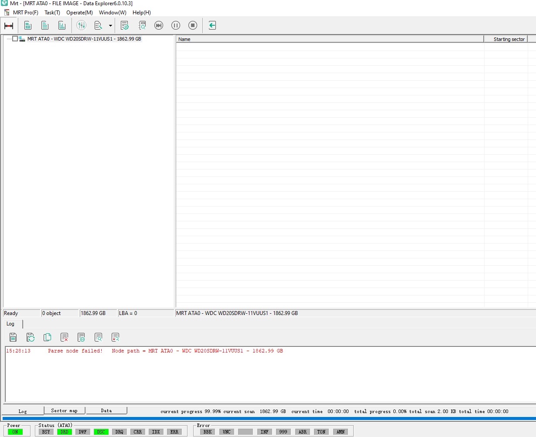Open the Operate(M) menu

[x=79, y=13]
